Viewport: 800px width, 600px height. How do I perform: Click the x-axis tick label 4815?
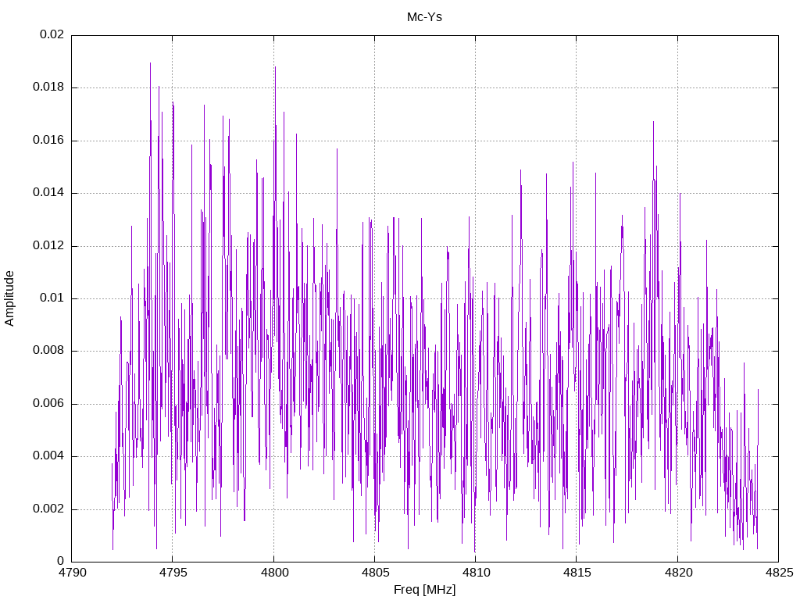click(577, 573)
